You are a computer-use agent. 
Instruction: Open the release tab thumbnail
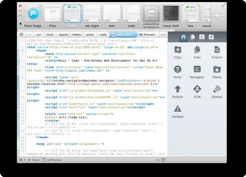click(207, 16)
